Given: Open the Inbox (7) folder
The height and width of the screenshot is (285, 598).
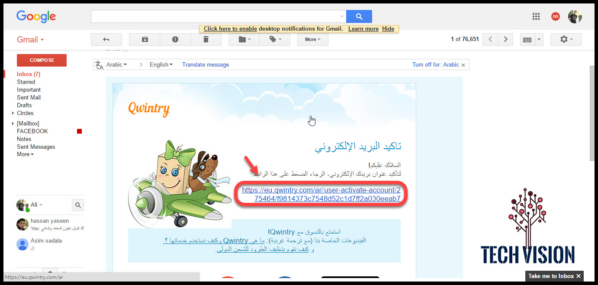Looking at the screenshot, I should pos(29,74).
